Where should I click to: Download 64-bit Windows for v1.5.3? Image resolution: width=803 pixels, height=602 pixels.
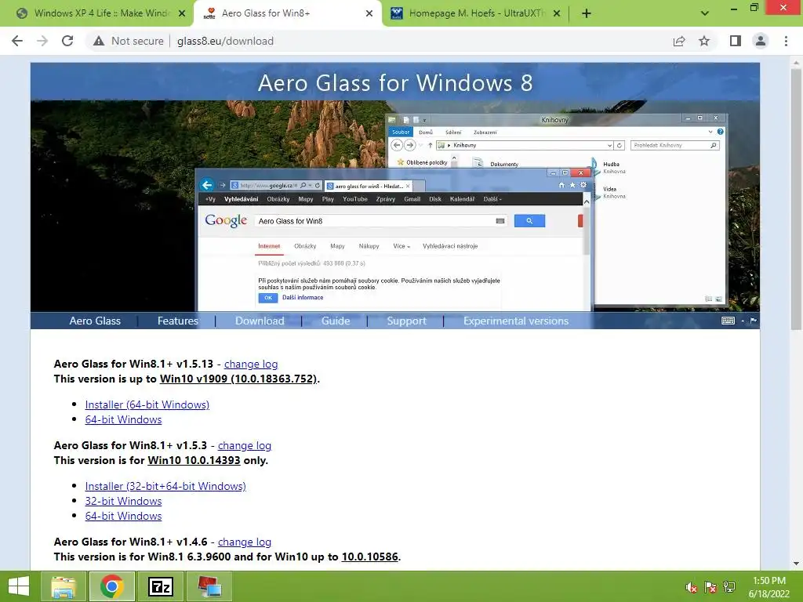123,516
